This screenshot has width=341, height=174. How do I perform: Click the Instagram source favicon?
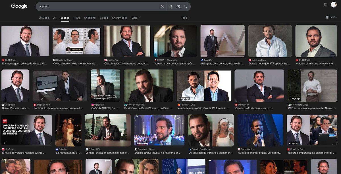92,105
